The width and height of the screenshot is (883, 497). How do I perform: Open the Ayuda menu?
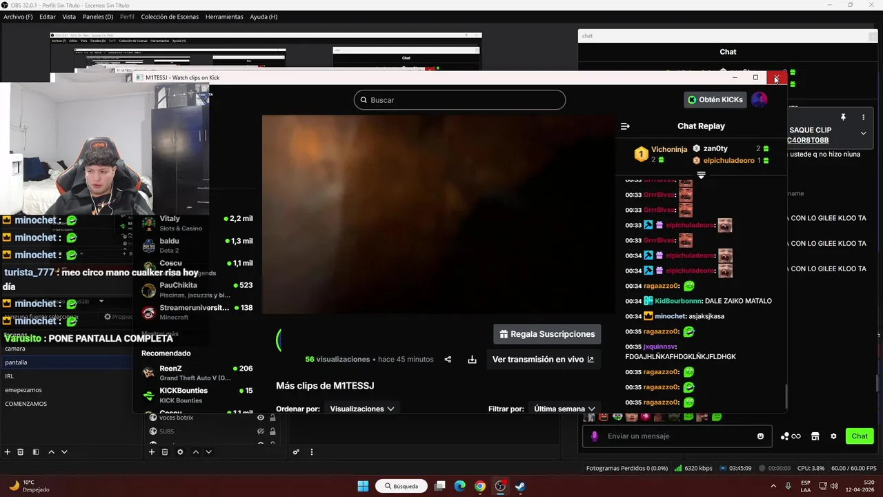coord(264,17)
